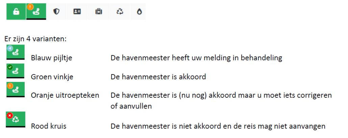Image resolution: width=348 pixels, height=138 pixels.
Task: Click the suitcase icon in the toolbar
Action: coord(98,12)
